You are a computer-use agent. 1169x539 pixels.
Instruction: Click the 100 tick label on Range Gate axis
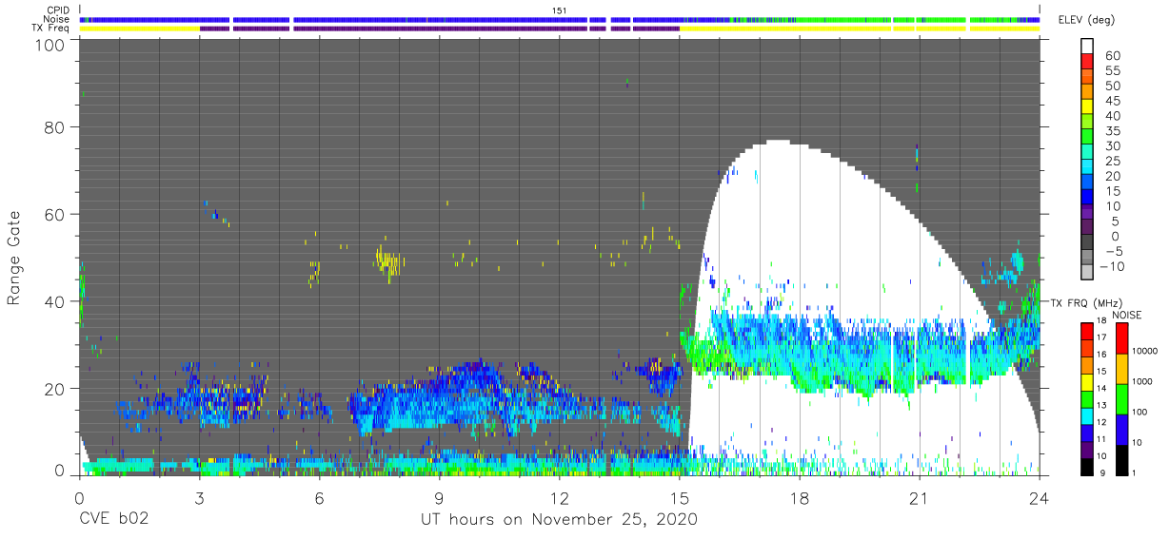pyautogui.click(x=50, y=45)
